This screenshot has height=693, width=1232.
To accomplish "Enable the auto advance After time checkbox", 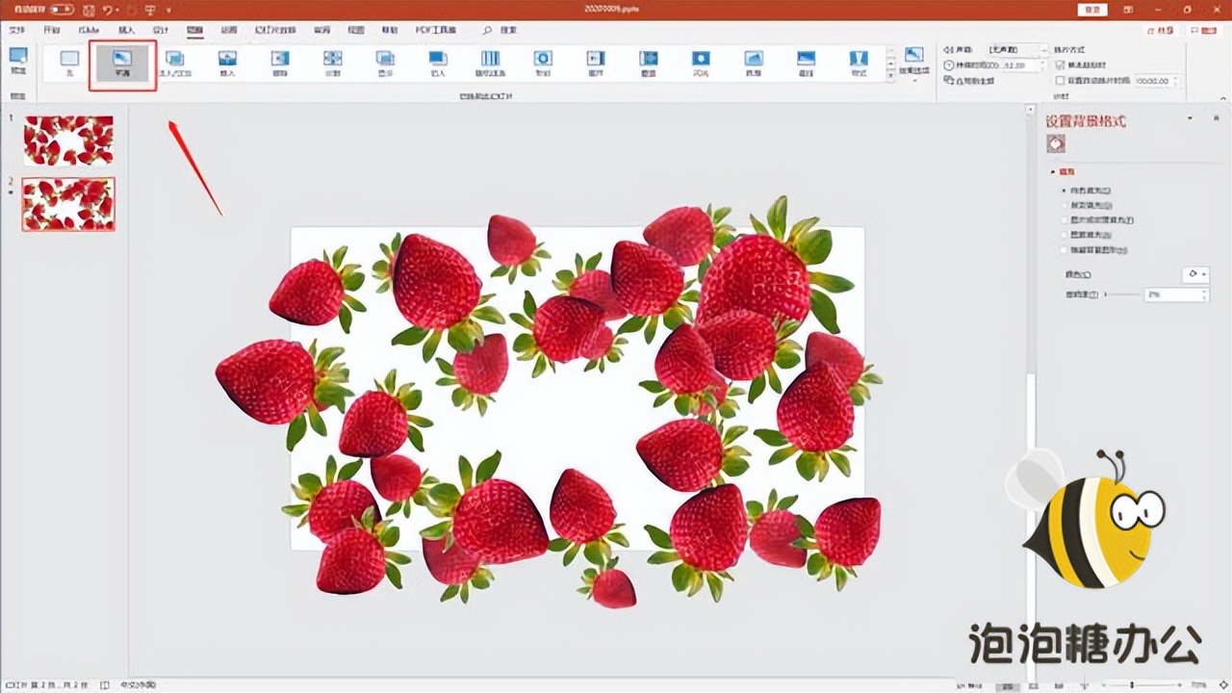I will 1061,81.
